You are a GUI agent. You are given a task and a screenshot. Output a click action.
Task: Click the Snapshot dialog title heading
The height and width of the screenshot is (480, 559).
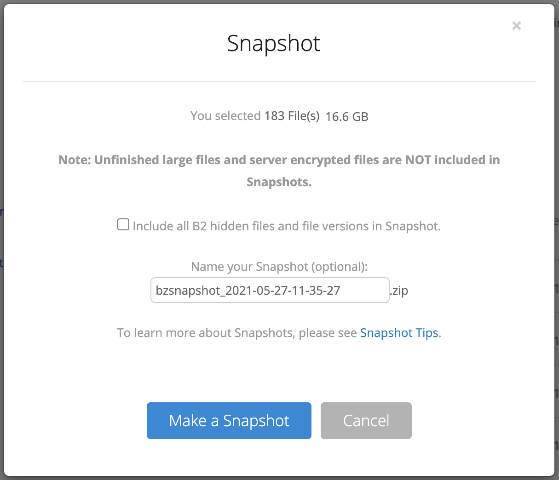[x=274, y=44]
